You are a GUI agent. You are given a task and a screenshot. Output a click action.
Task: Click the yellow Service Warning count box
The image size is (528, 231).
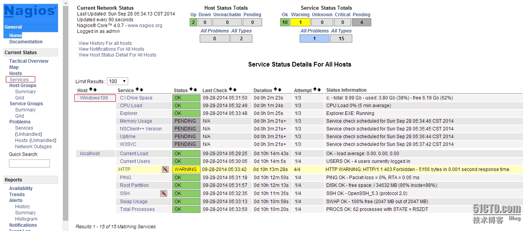[x=300, y=22]
